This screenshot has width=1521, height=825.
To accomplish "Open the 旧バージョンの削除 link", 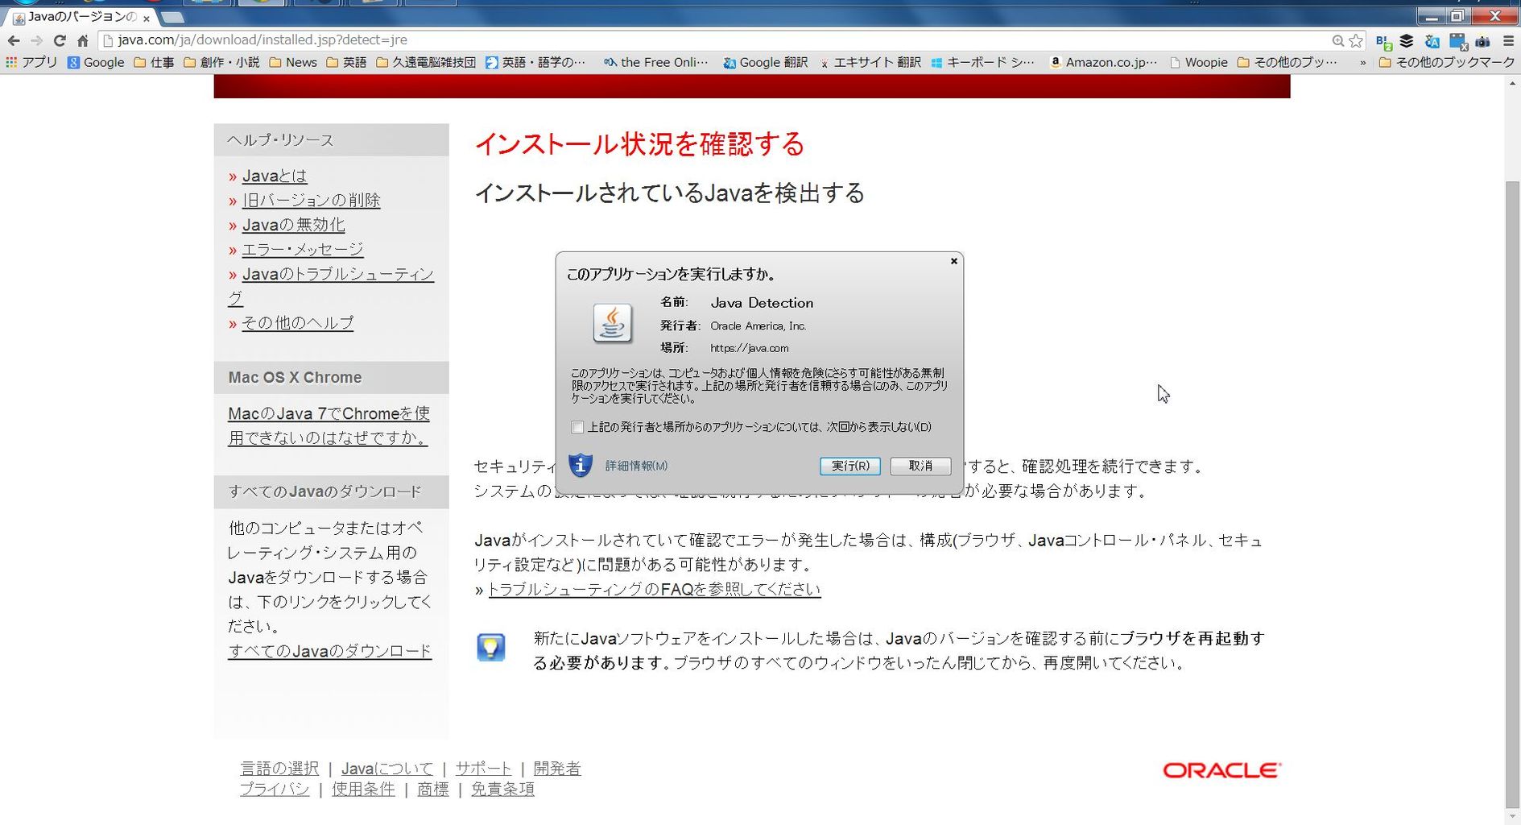I will pyautogui.click(x=312, y=200).
